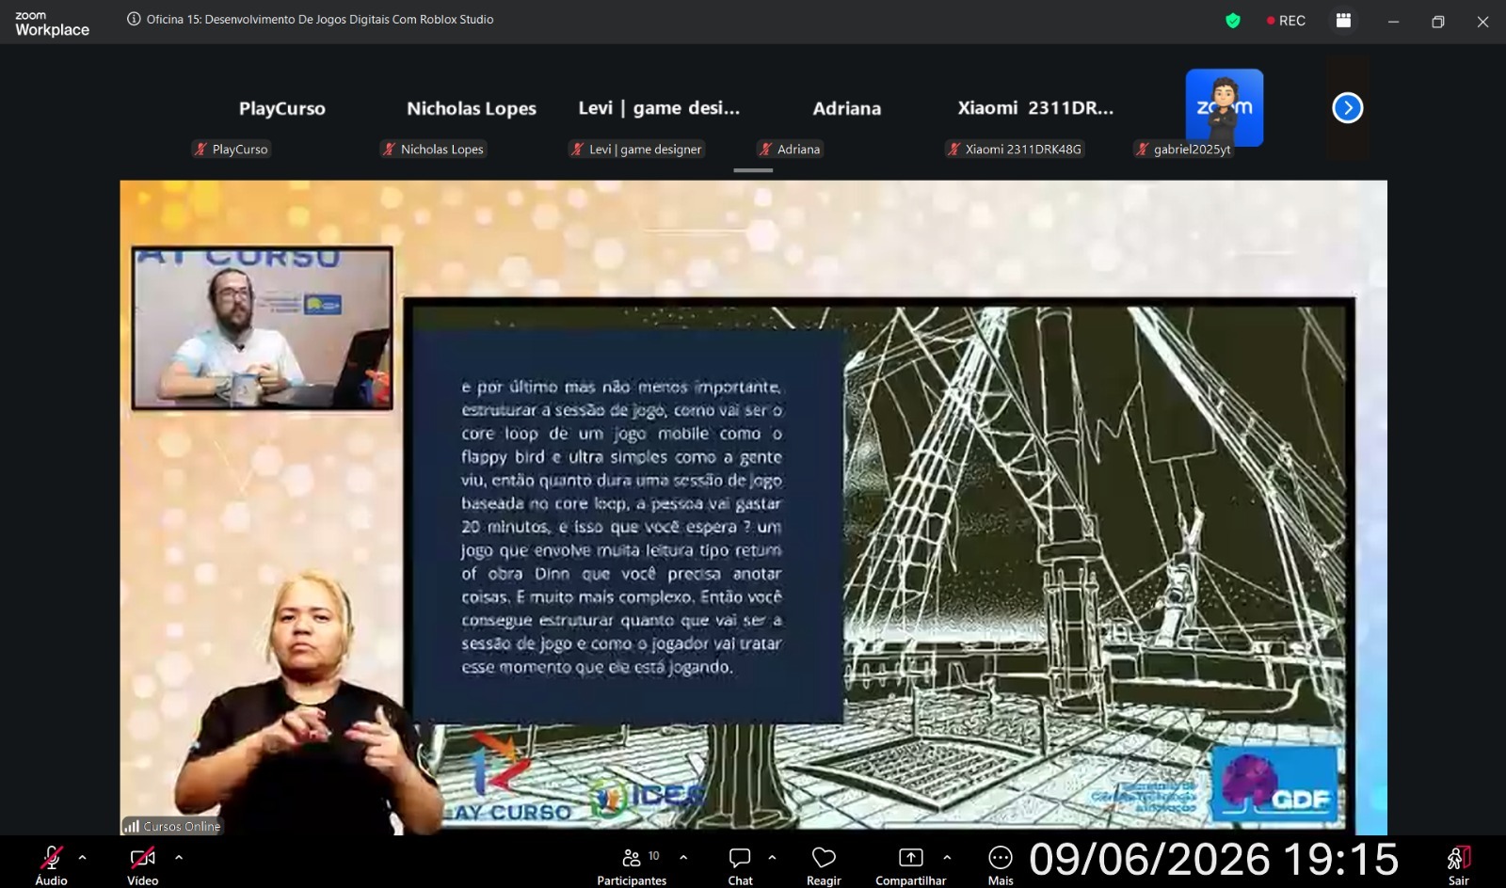Expand audio options arrow next to Áudio
The width and height of the screenshot is (1506, 888).
(x=83, y=857)
